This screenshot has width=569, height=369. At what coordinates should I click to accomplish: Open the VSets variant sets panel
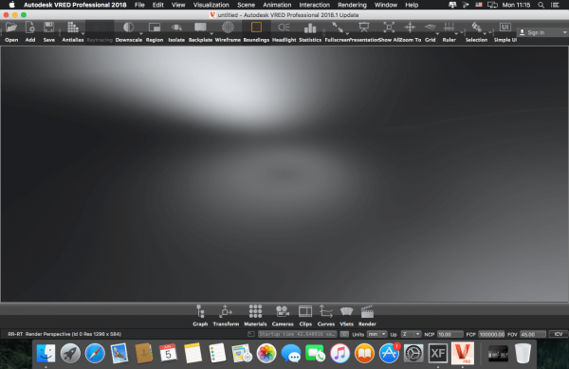346,316
